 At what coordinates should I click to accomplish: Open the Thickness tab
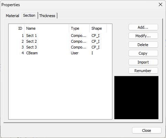click(x=47, y=16)
